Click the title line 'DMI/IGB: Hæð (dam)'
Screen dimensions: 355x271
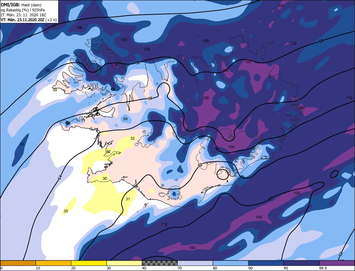click(x=21, y=5)
